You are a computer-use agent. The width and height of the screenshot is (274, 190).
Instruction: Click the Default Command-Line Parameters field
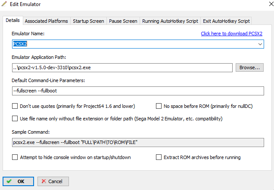coord(138,91)
